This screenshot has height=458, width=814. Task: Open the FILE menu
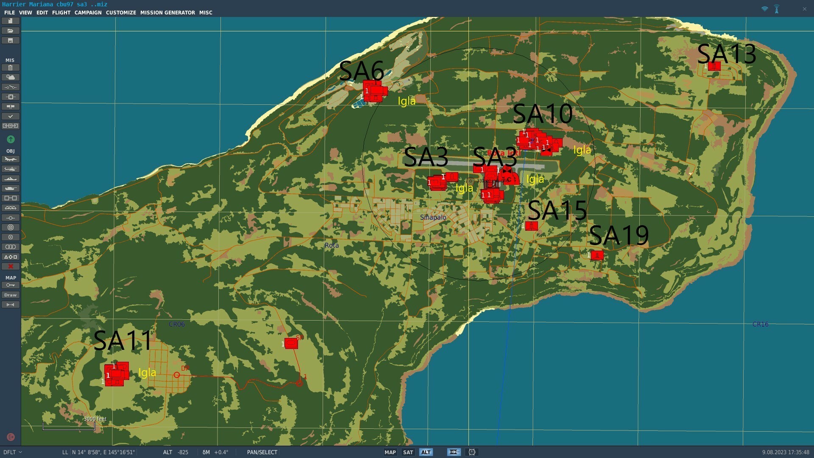(9, 13)
